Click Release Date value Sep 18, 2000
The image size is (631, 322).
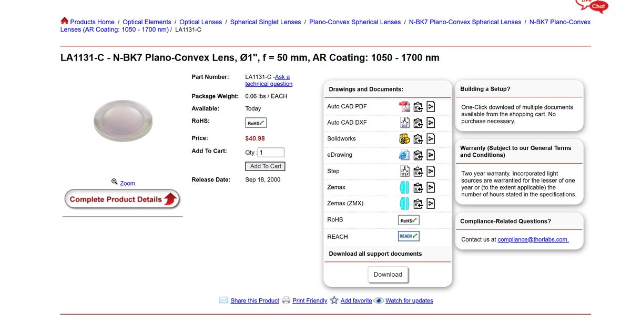[x=263, y=180]
